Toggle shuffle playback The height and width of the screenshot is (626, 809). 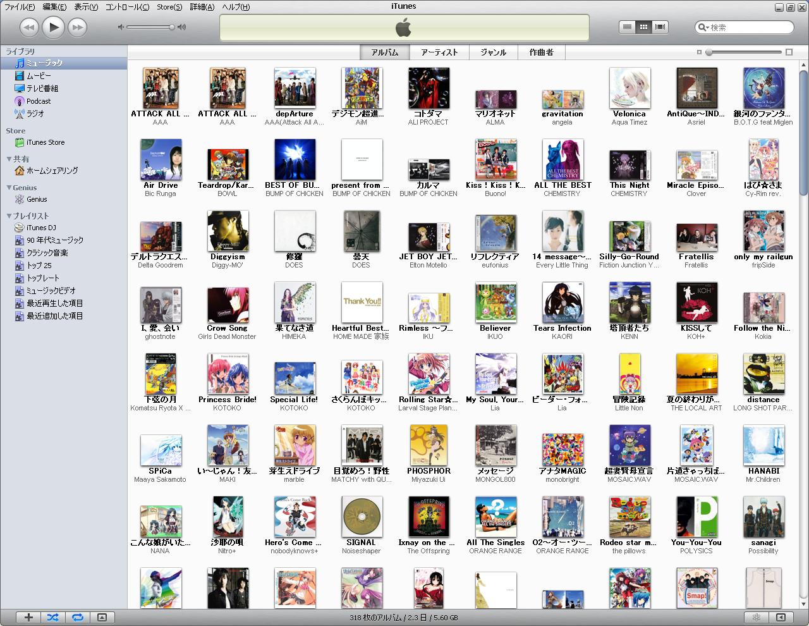pyautogui.click(x=52, y=617)
